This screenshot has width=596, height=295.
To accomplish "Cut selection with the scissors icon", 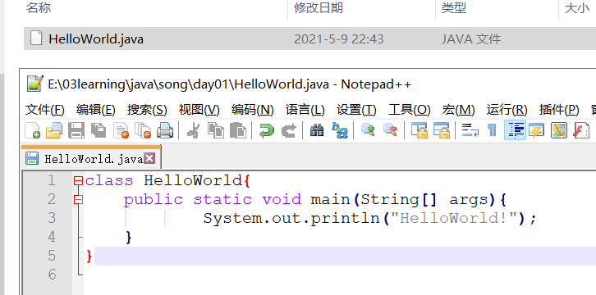I will 194,130.
